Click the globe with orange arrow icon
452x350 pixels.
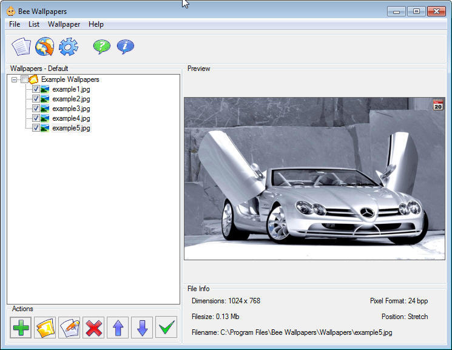coord(45,47)
